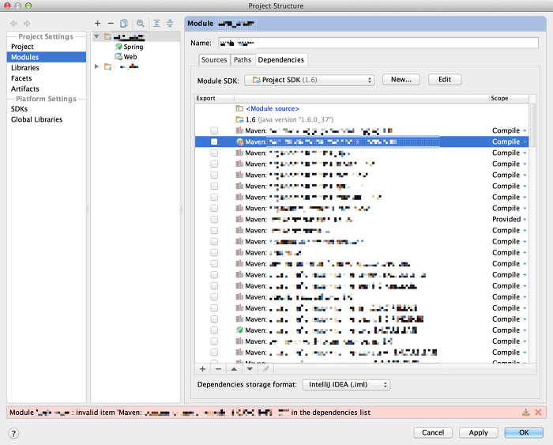The width and height of the screenshot is (553, 445).
Task: Remove selected module with minus icon
Action: coord(111,23)
